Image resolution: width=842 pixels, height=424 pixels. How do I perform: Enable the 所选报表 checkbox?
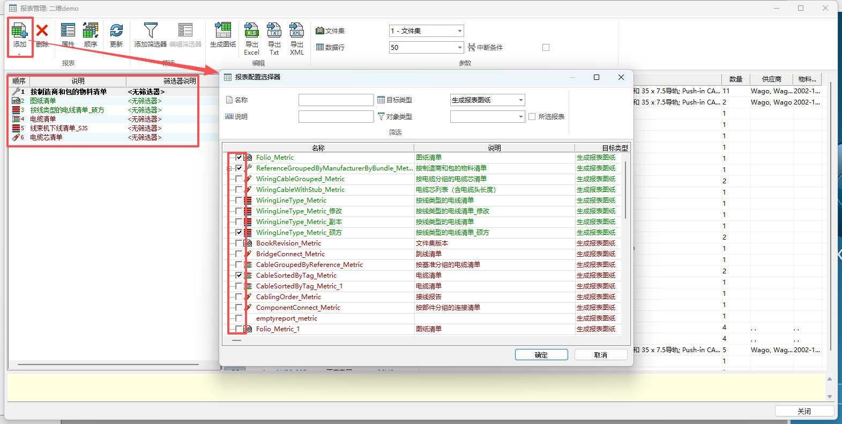coord(532,116)
